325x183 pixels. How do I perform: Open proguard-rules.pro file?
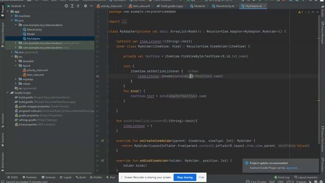[54, 111]
